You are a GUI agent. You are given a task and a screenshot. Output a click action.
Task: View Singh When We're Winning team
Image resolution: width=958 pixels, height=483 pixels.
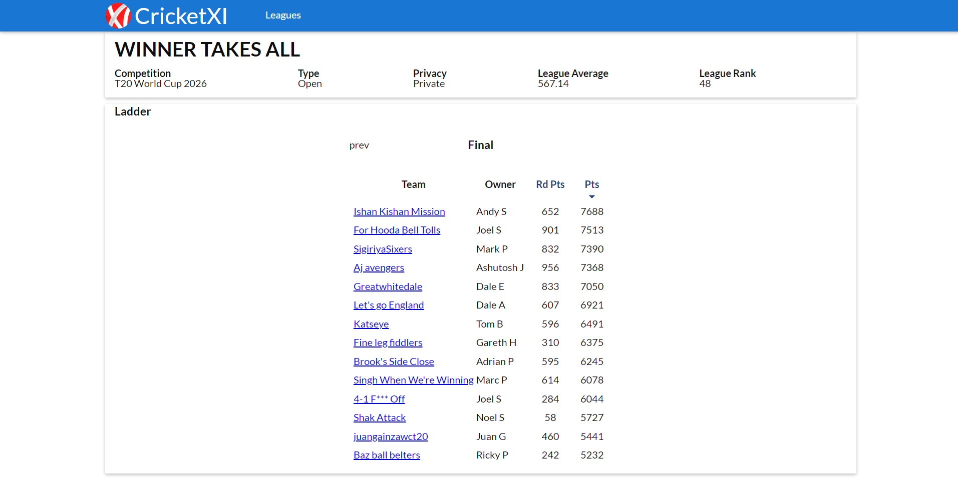(413, 380)
